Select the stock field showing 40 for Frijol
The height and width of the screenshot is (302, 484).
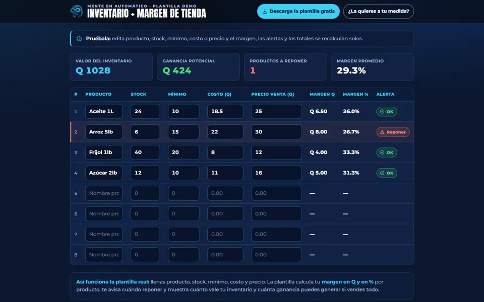coord(145,152)
